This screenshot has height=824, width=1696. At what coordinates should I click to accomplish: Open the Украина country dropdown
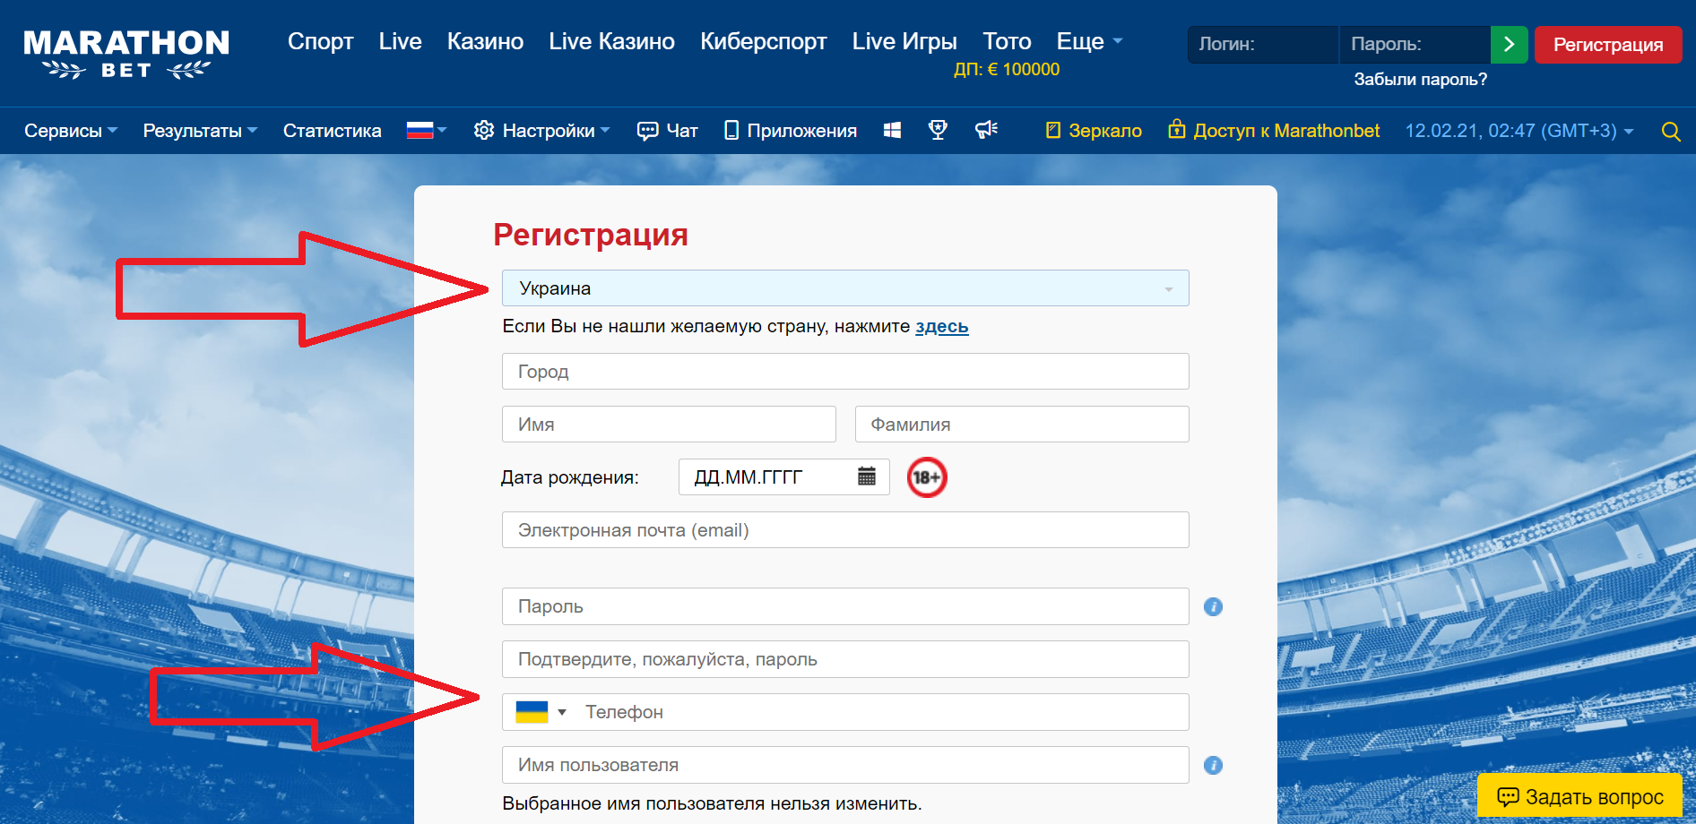pos(844,288)
